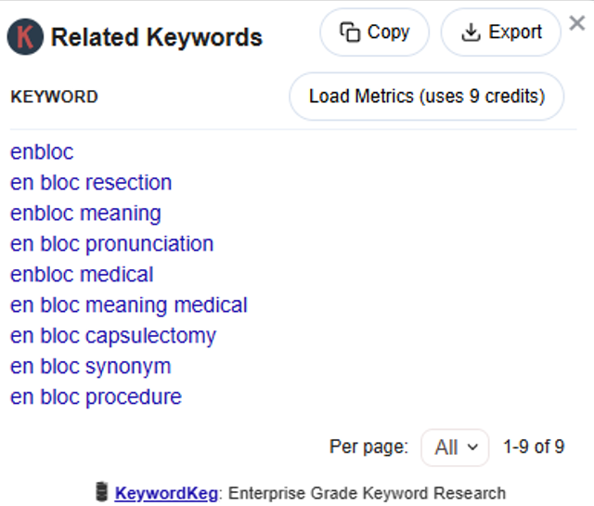Open 'en bloc resection' keyword link
594x506 pixels.
[x=91, y=183]
